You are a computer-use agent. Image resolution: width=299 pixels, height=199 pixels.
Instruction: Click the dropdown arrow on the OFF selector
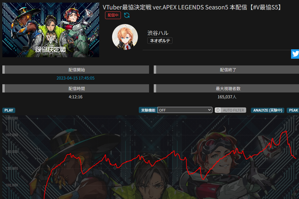pyautogui.click(x=209, y=110)
